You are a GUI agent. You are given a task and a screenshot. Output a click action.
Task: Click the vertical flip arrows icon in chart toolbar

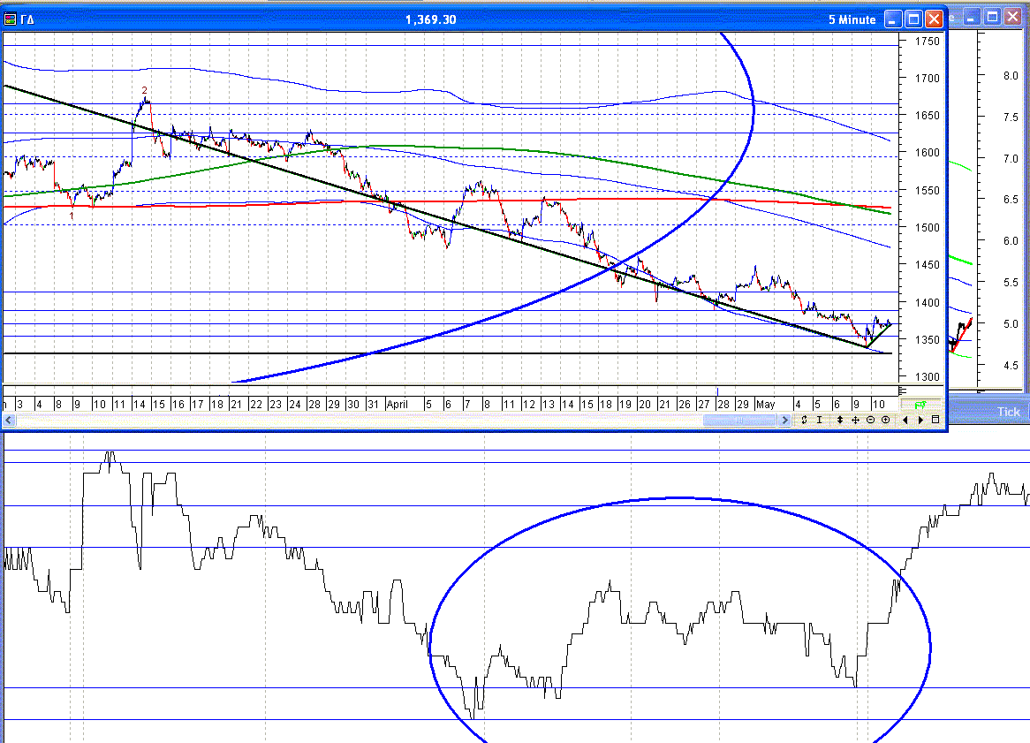(805, 421)
